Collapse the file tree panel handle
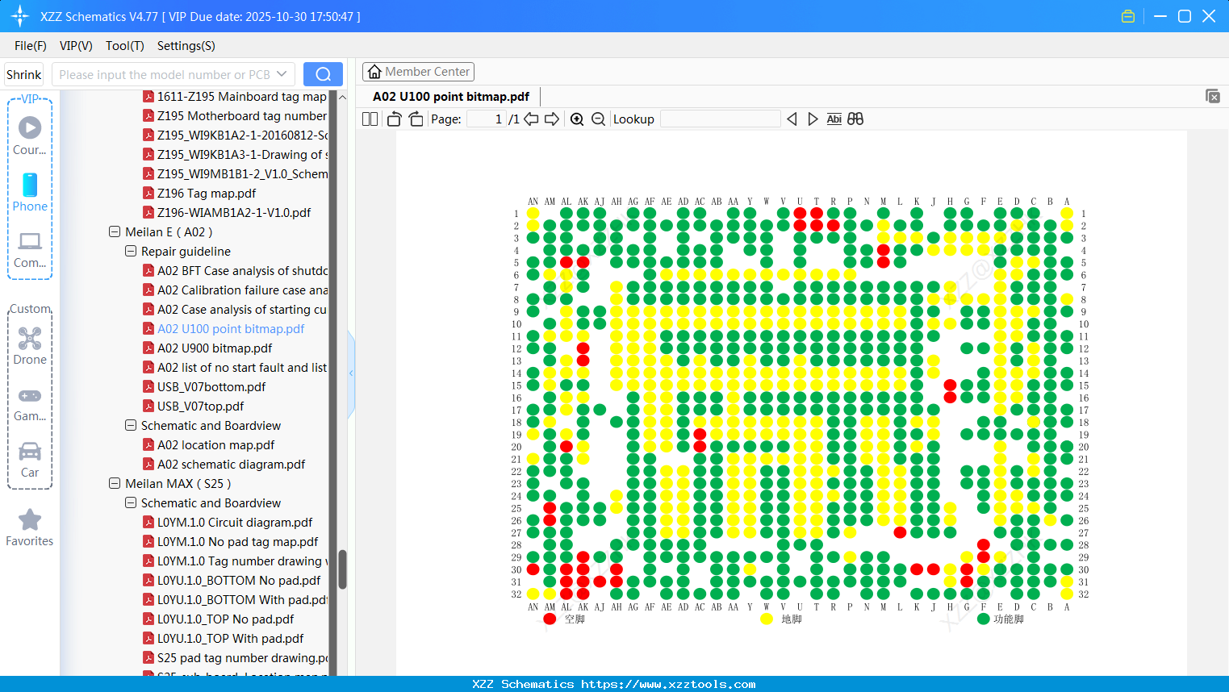The image size is (1229, 692). (x=351, y=373)
